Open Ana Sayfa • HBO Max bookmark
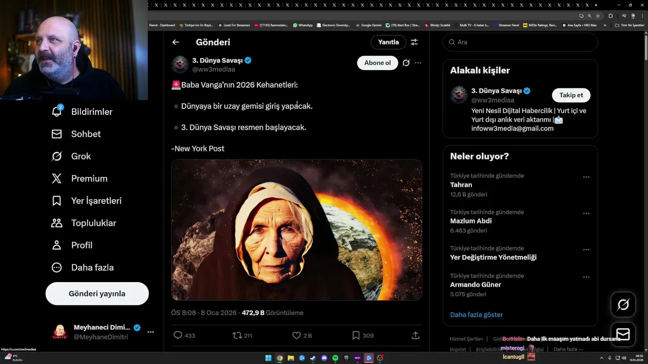The height and width of the screenshot is (364, 648). (580, 25)
